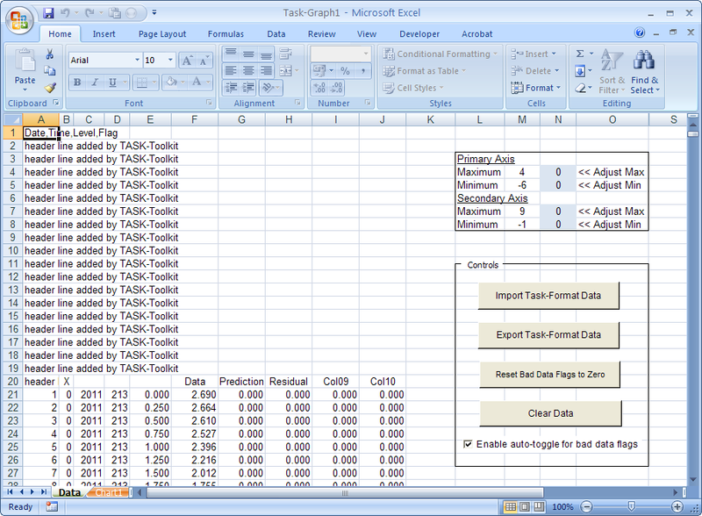Viewport: 702px width, 516px height.
Task: Switch to the Chart1 sheet tab
Action: pos(110,493)
